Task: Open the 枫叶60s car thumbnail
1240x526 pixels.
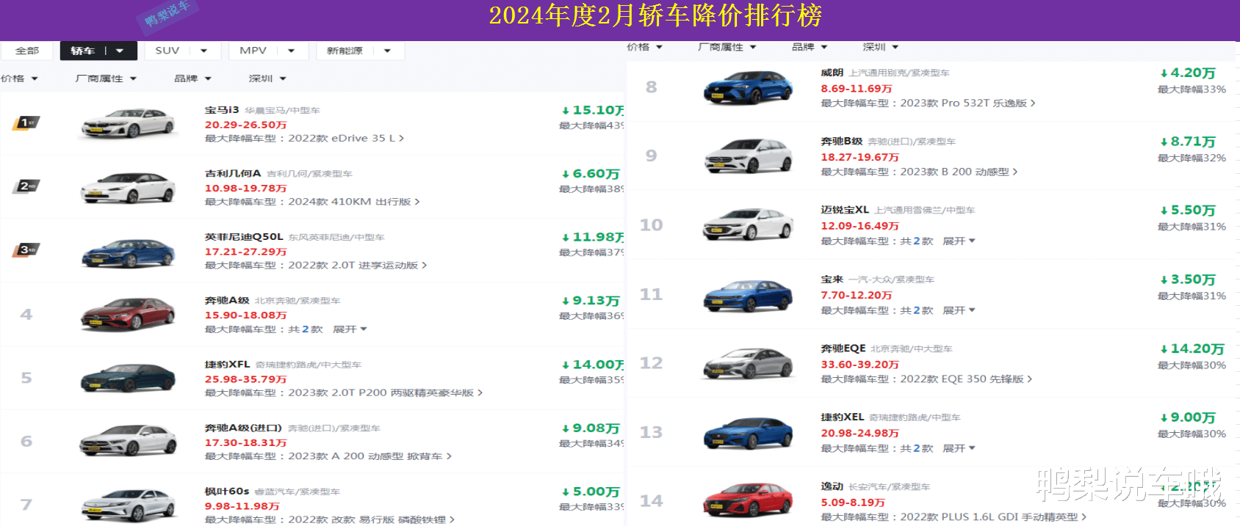Action: 129,505
